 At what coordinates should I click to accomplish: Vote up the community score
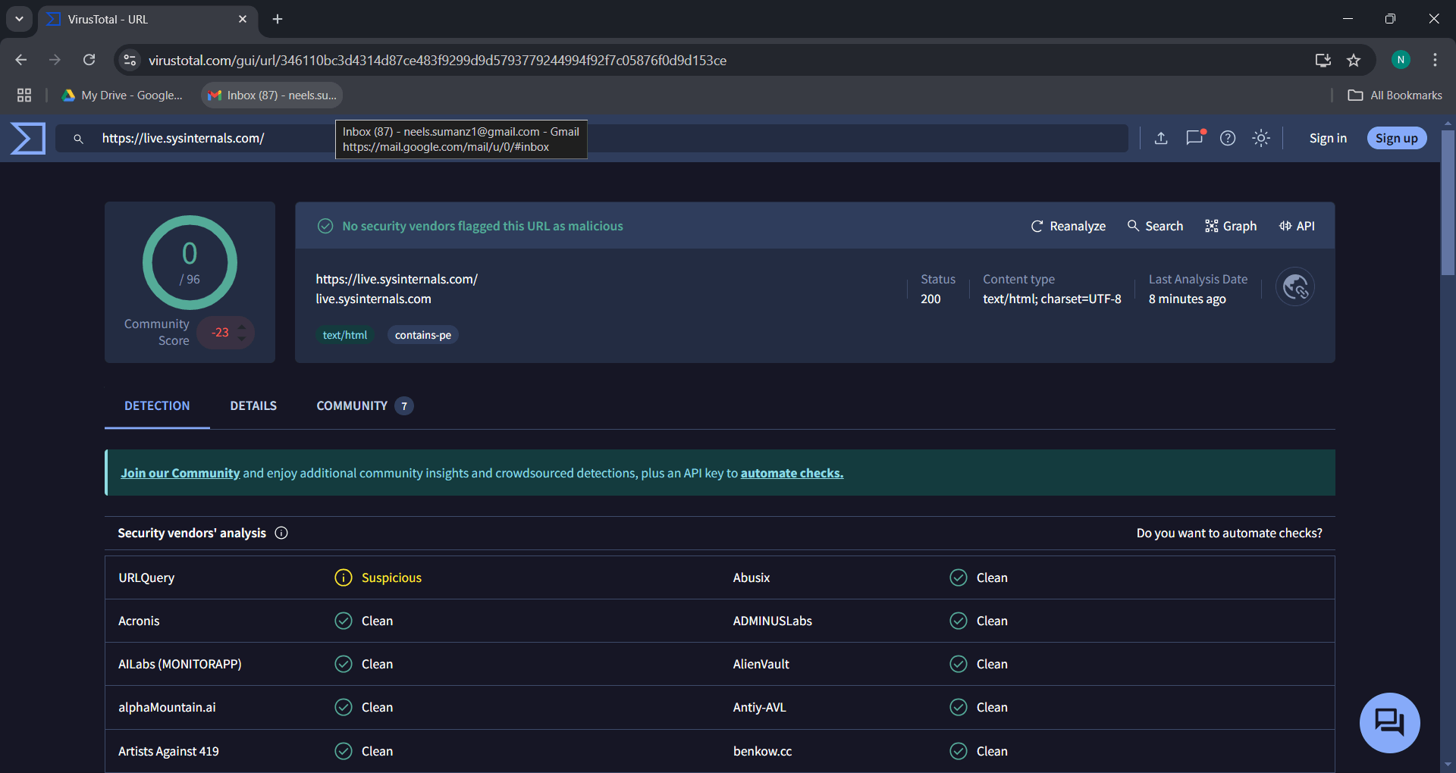(x=241, y=327)
